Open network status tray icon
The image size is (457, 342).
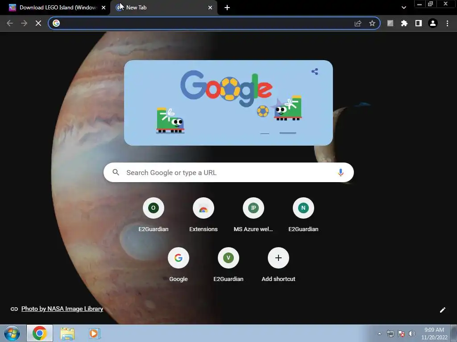390,334
